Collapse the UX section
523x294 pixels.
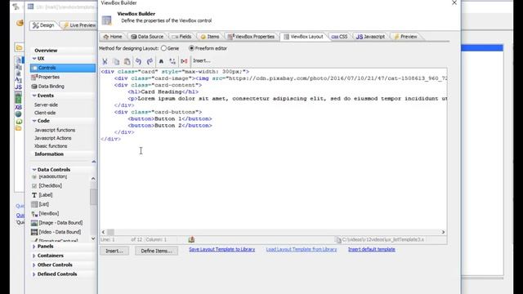click(x=34, y=58)
